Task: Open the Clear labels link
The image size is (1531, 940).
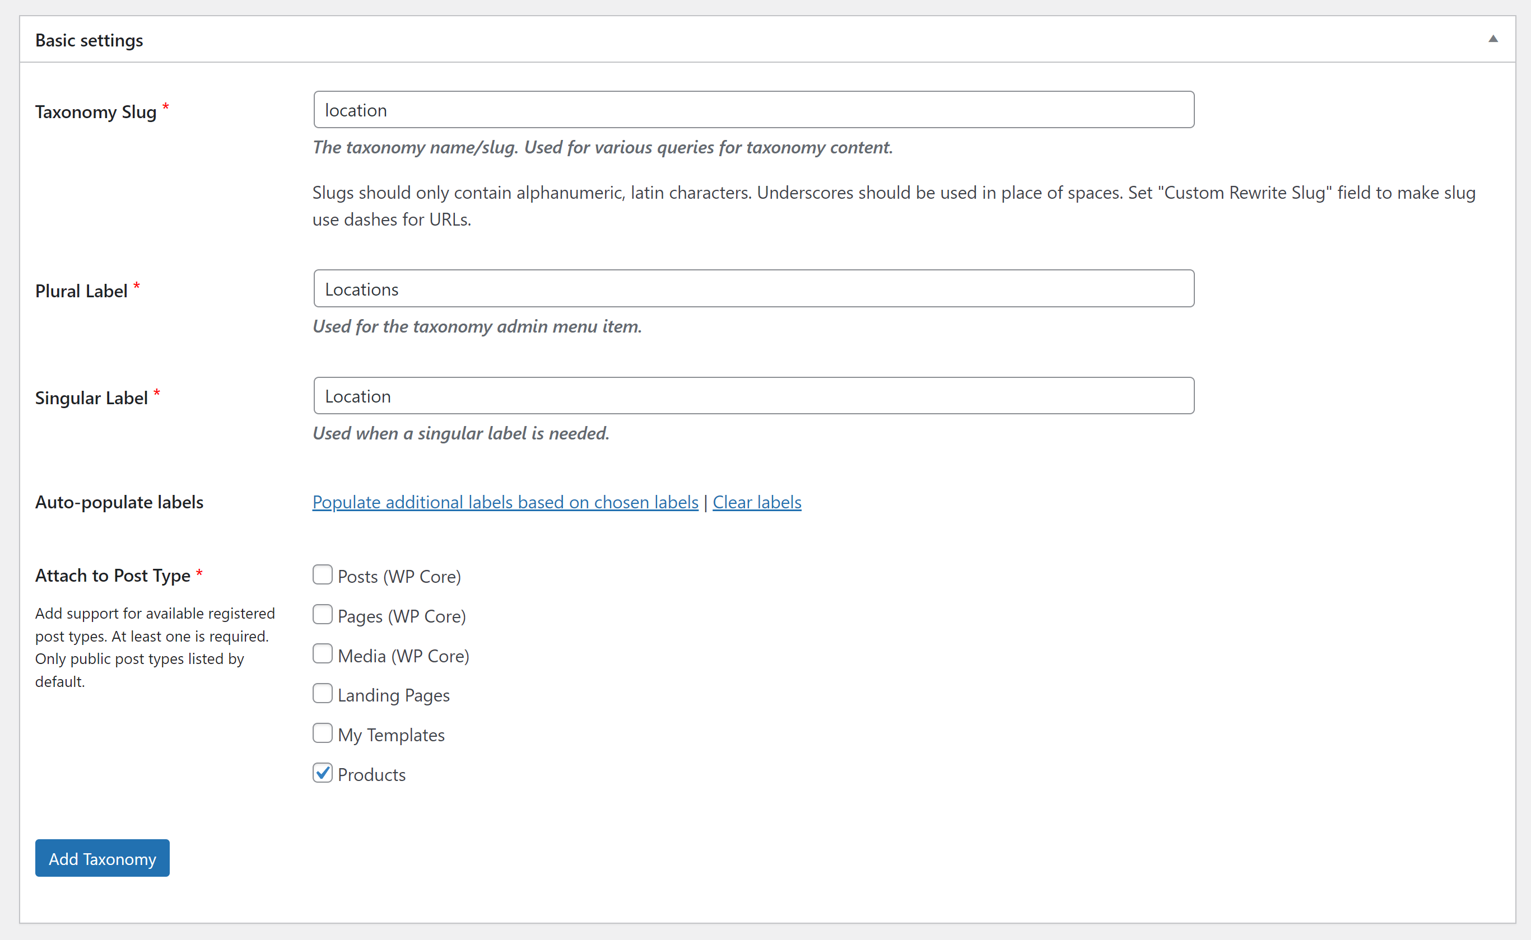Action: [756, 502]
